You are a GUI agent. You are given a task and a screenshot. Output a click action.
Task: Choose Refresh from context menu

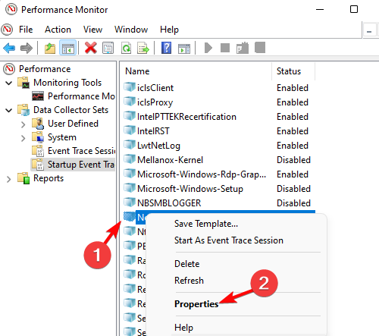pyautogui.click(x=189, y=281)
